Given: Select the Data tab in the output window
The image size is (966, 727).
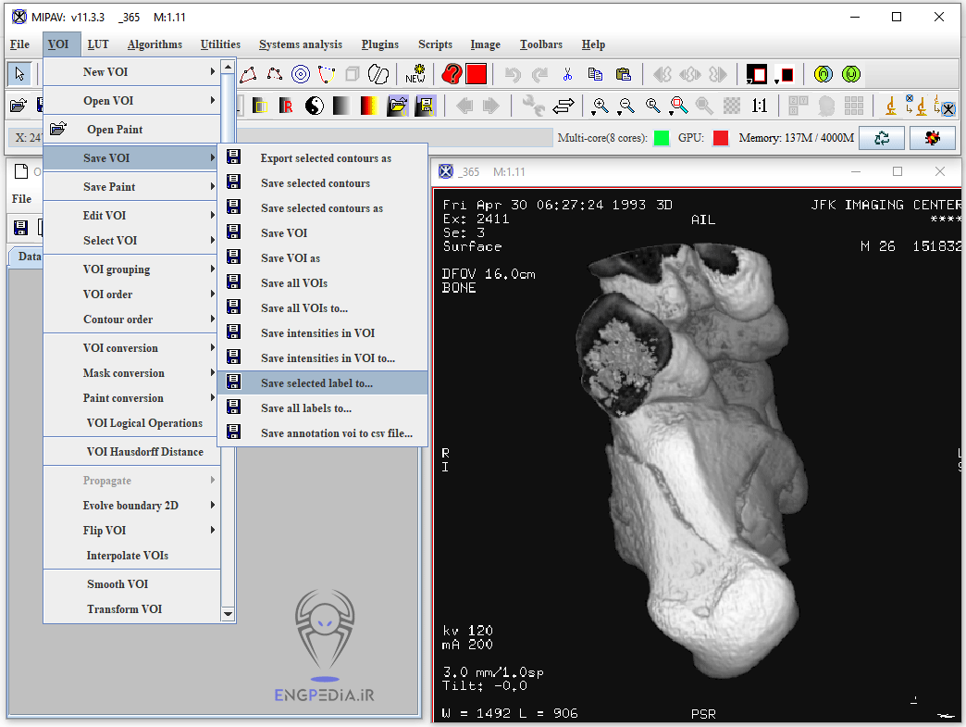Looking at the screenshot, I should [27, 257].
